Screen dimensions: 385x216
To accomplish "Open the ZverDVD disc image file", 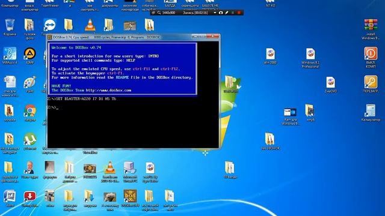I will click(330, 83).
